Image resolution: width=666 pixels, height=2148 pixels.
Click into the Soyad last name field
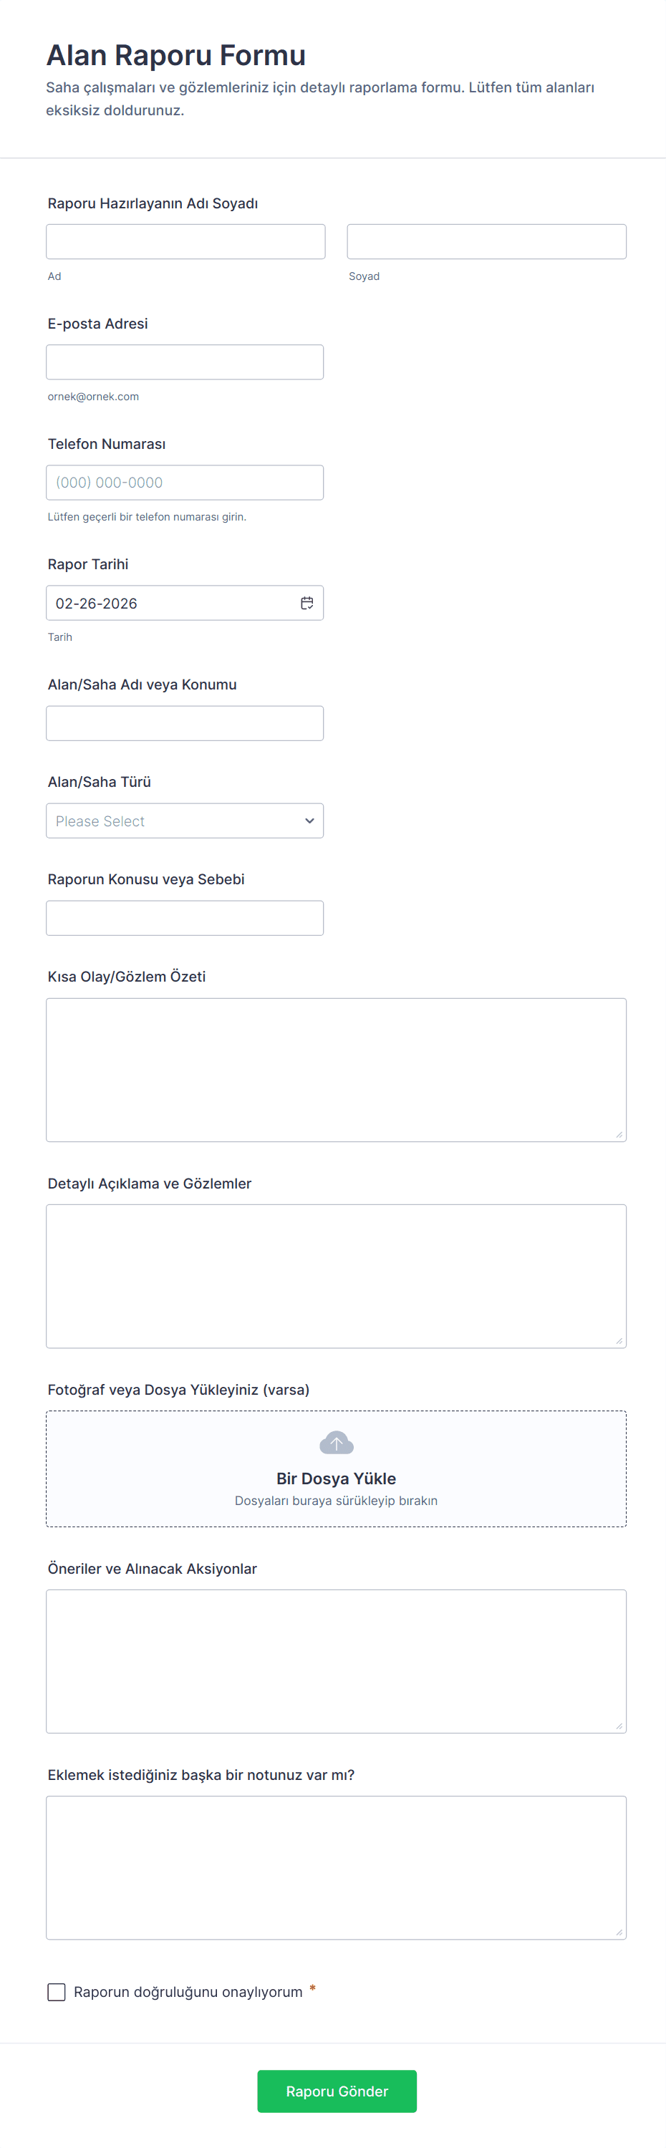(x=486, y=242)
